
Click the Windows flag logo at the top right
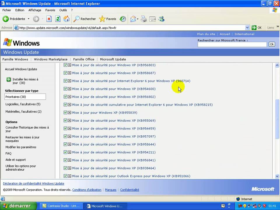(275, 10)
